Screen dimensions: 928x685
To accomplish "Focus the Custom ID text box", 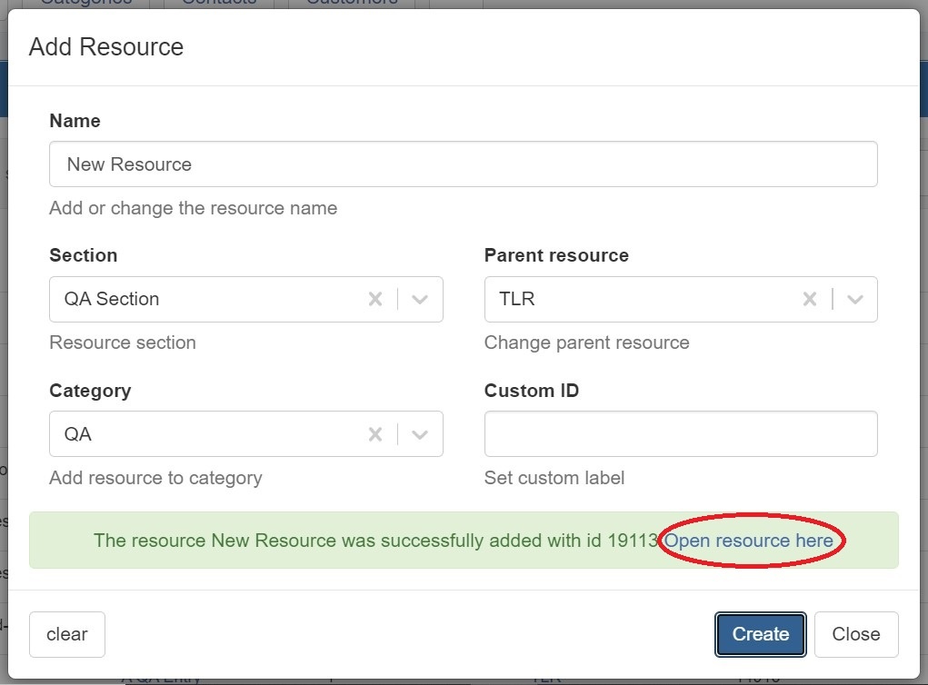I will coord(680,434).
